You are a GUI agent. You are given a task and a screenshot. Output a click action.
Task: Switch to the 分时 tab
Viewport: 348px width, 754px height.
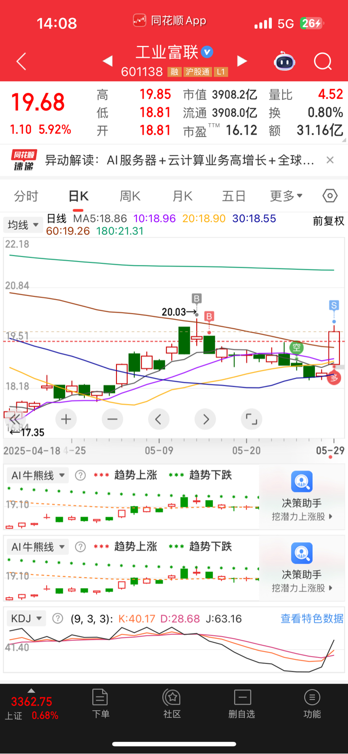(26, 196)
